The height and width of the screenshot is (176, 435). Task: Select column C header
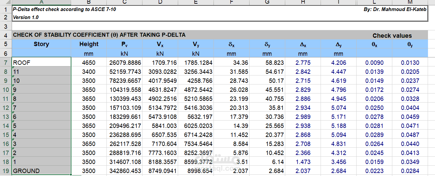pyautogui.click(x=124, y=2)
